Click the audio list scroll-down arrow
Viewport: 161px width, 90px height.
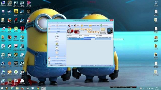coord(65,56)
